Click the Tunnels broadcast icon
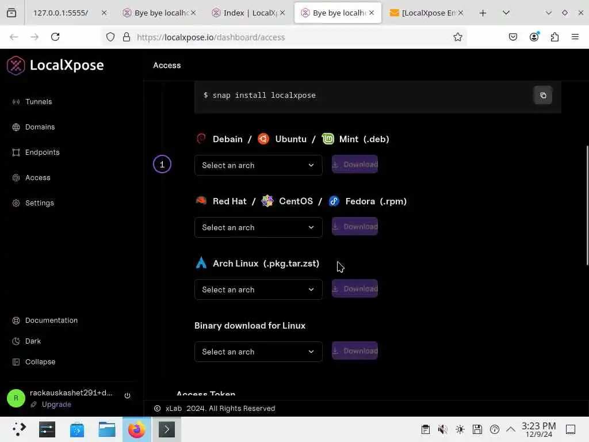The height and width of the screenshot is (442, 589). coord(16,102)
